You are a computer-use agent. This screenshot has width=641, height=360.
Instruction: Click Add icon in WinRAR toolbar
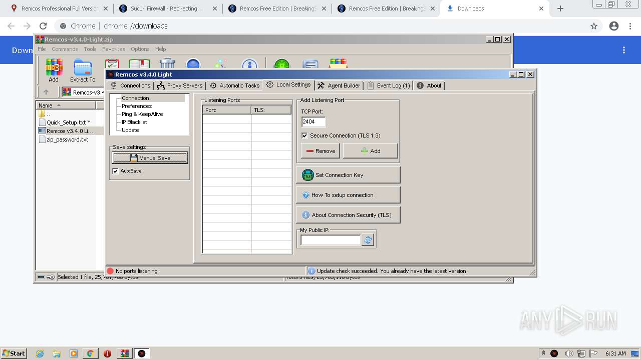point(54,70)
